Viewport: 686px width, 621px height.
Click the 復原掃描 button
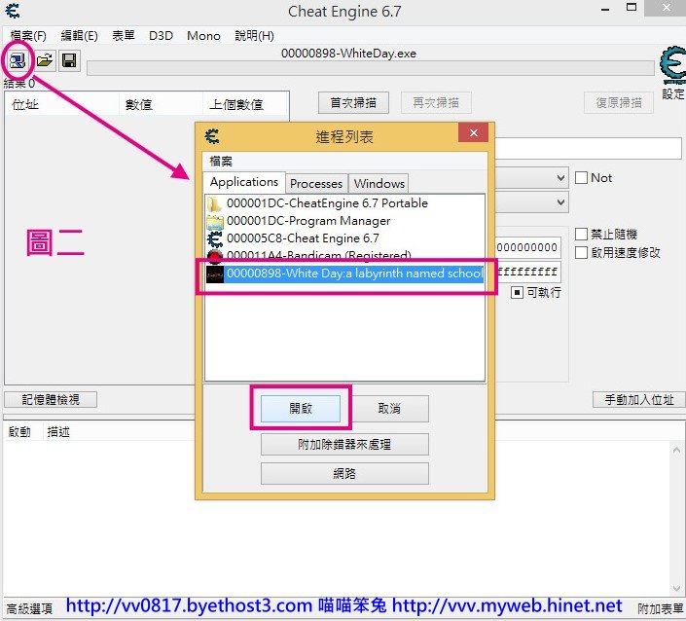tap(619, 103)
